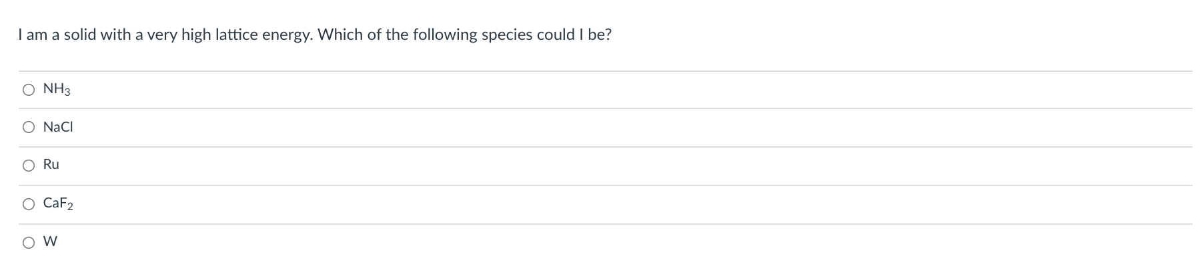Click the word "with" in the question
Screen dimensions: 1204x270
(x=115, y=35)
